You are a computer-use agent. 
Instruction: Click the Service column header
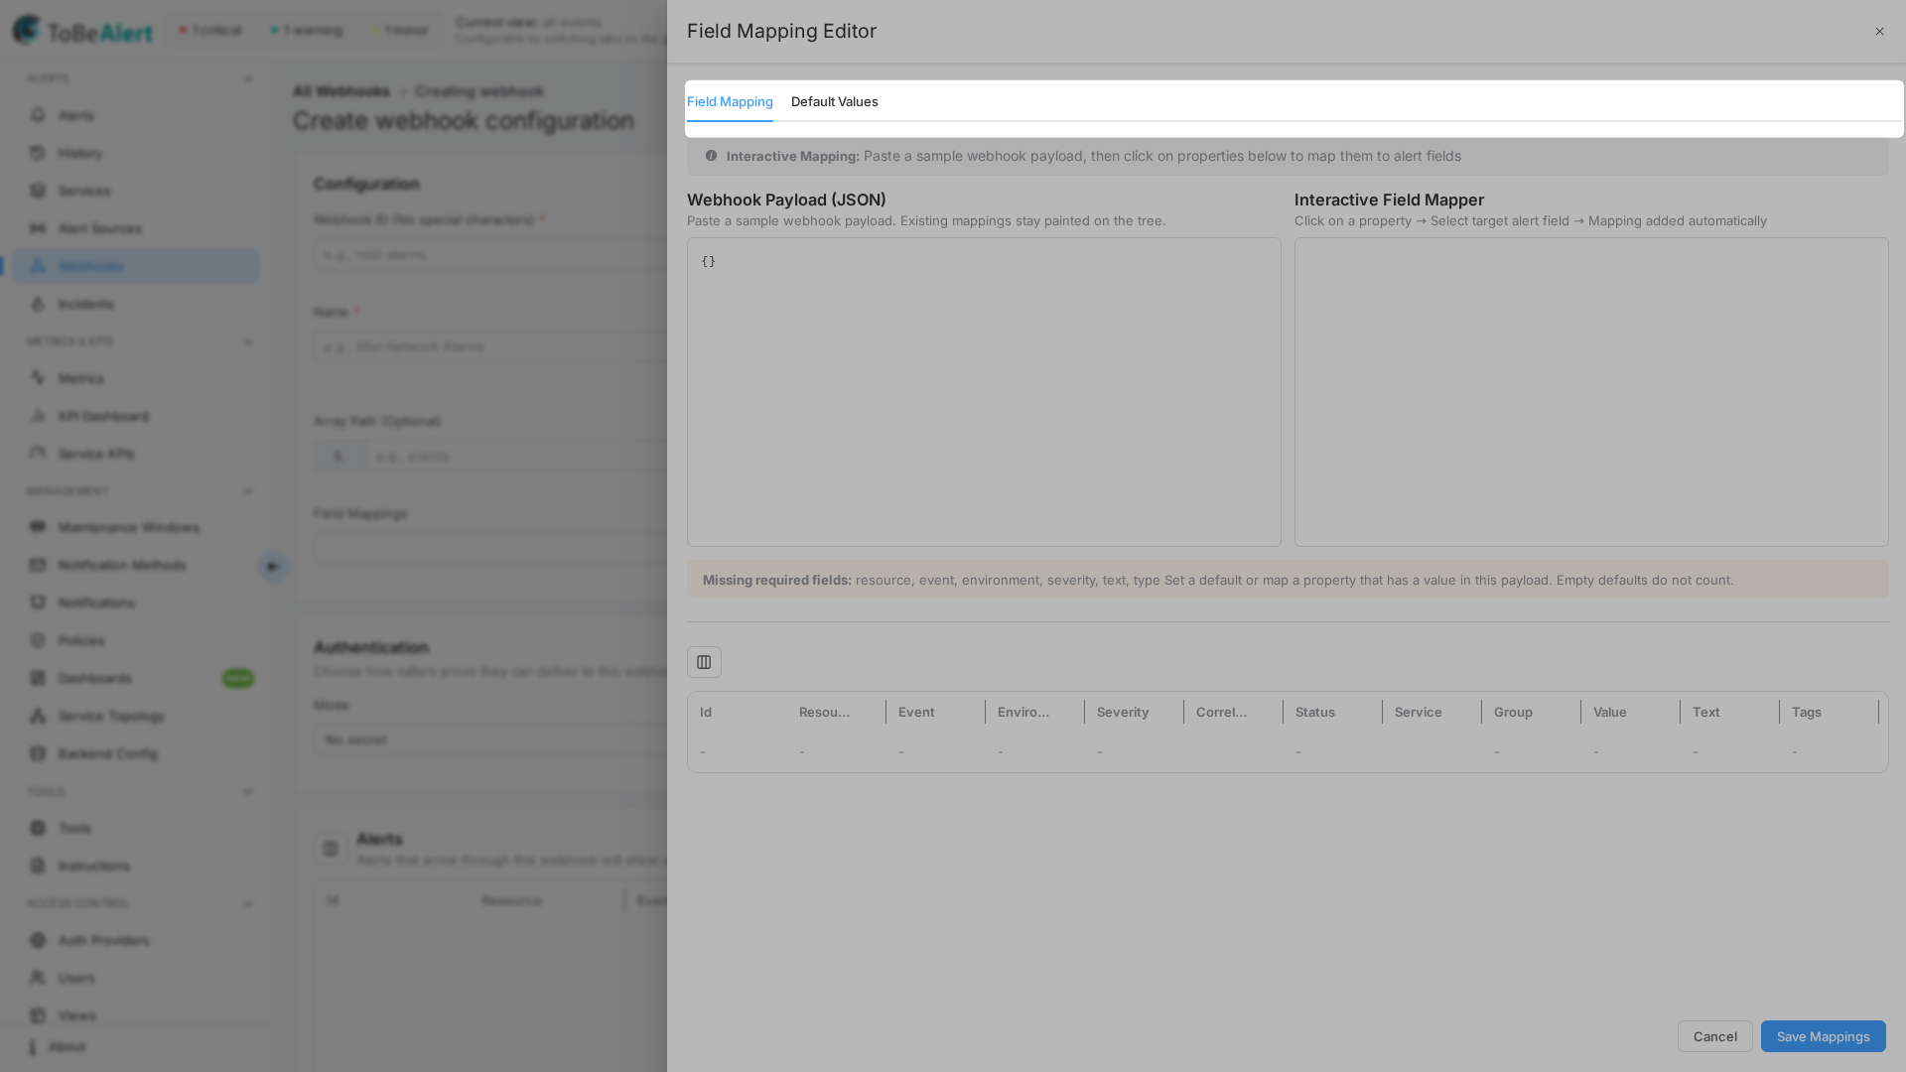(1418, 712)
